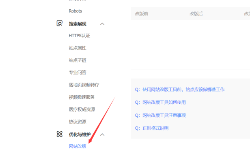Screen dimensions: 250x154
Task: Select 医疗权威资源 sidebar item
Action: [82, 109]
